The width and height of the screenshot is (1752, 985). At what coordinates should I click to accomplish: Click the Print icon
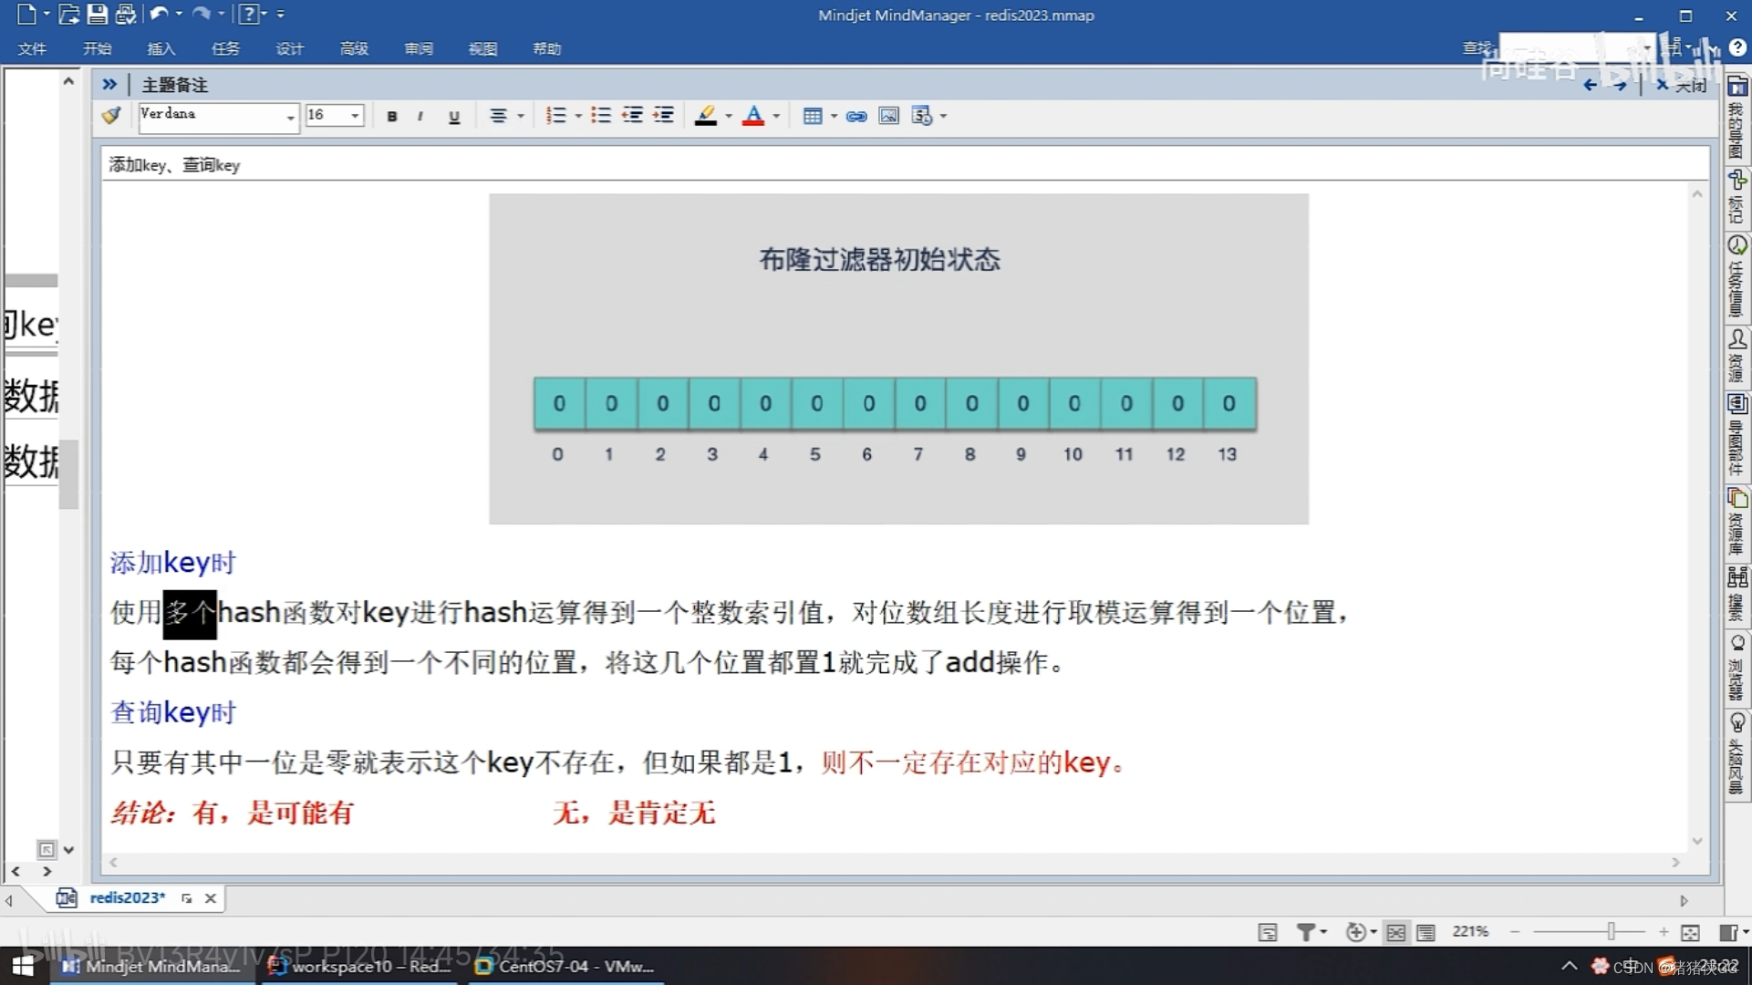coord(126,14)
